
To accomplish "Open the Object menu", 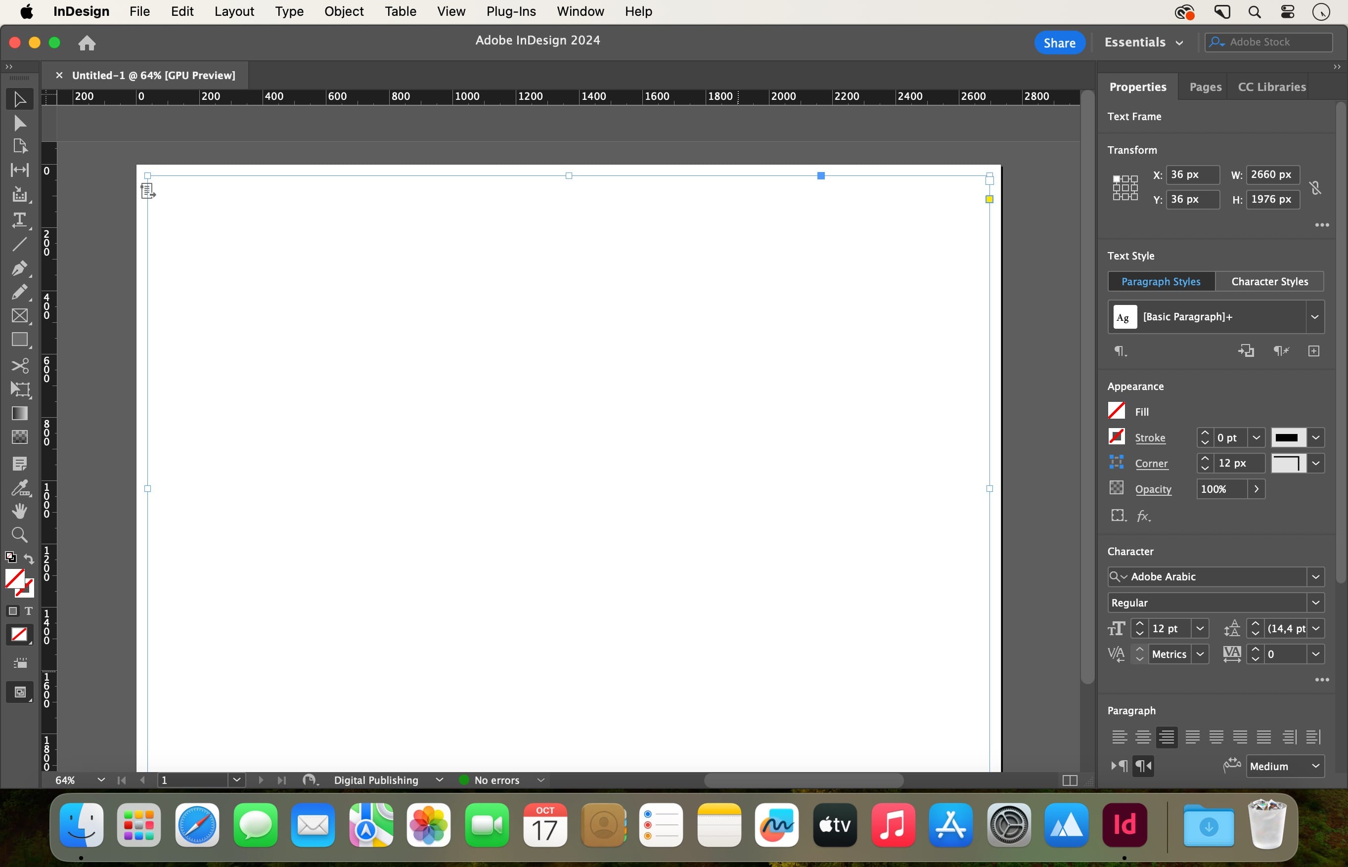I will (x=344, y=11).
